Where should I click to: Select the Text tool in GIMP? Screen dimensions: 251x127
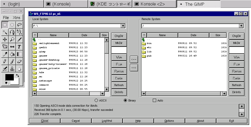point(19,47)
